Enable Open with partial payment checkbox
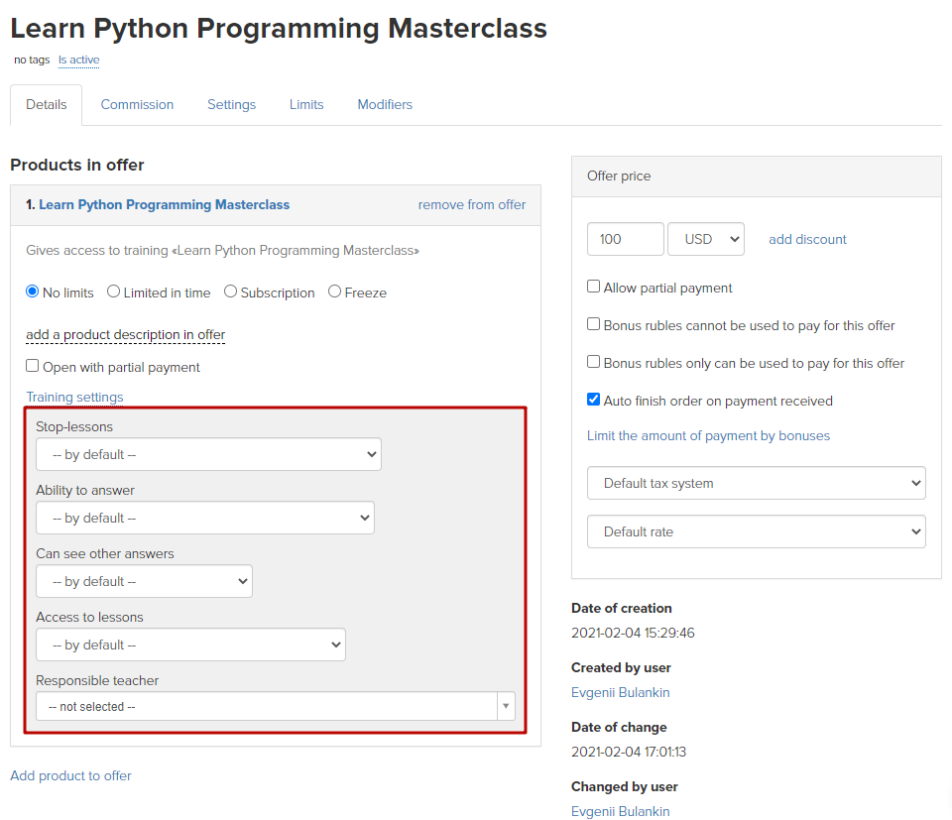Viewport: 952px width, 820px height. coord(32,366)
